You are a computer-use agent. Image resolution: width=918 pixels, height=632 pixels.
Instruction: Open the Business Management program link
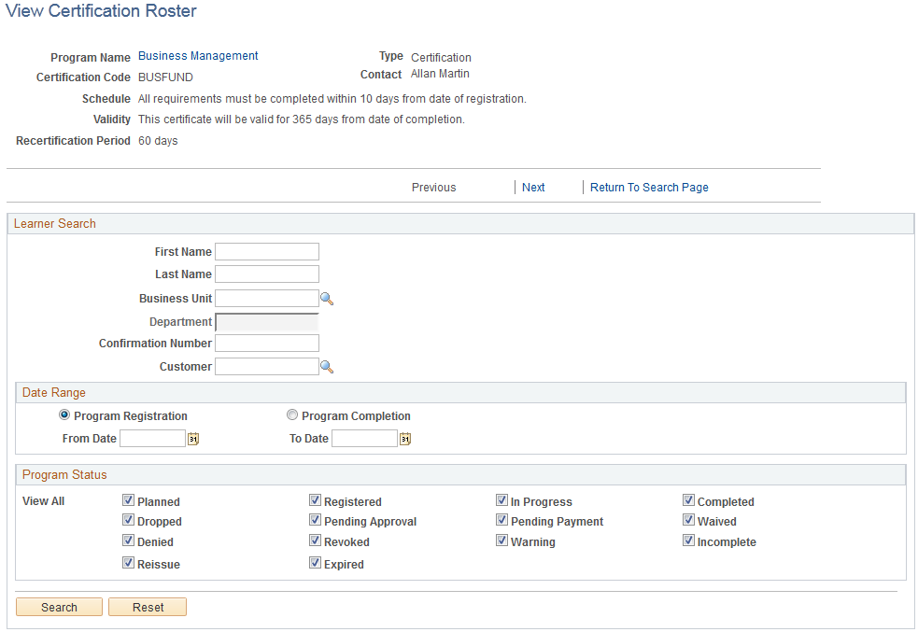pyautogui.click(x=198, y=56)
